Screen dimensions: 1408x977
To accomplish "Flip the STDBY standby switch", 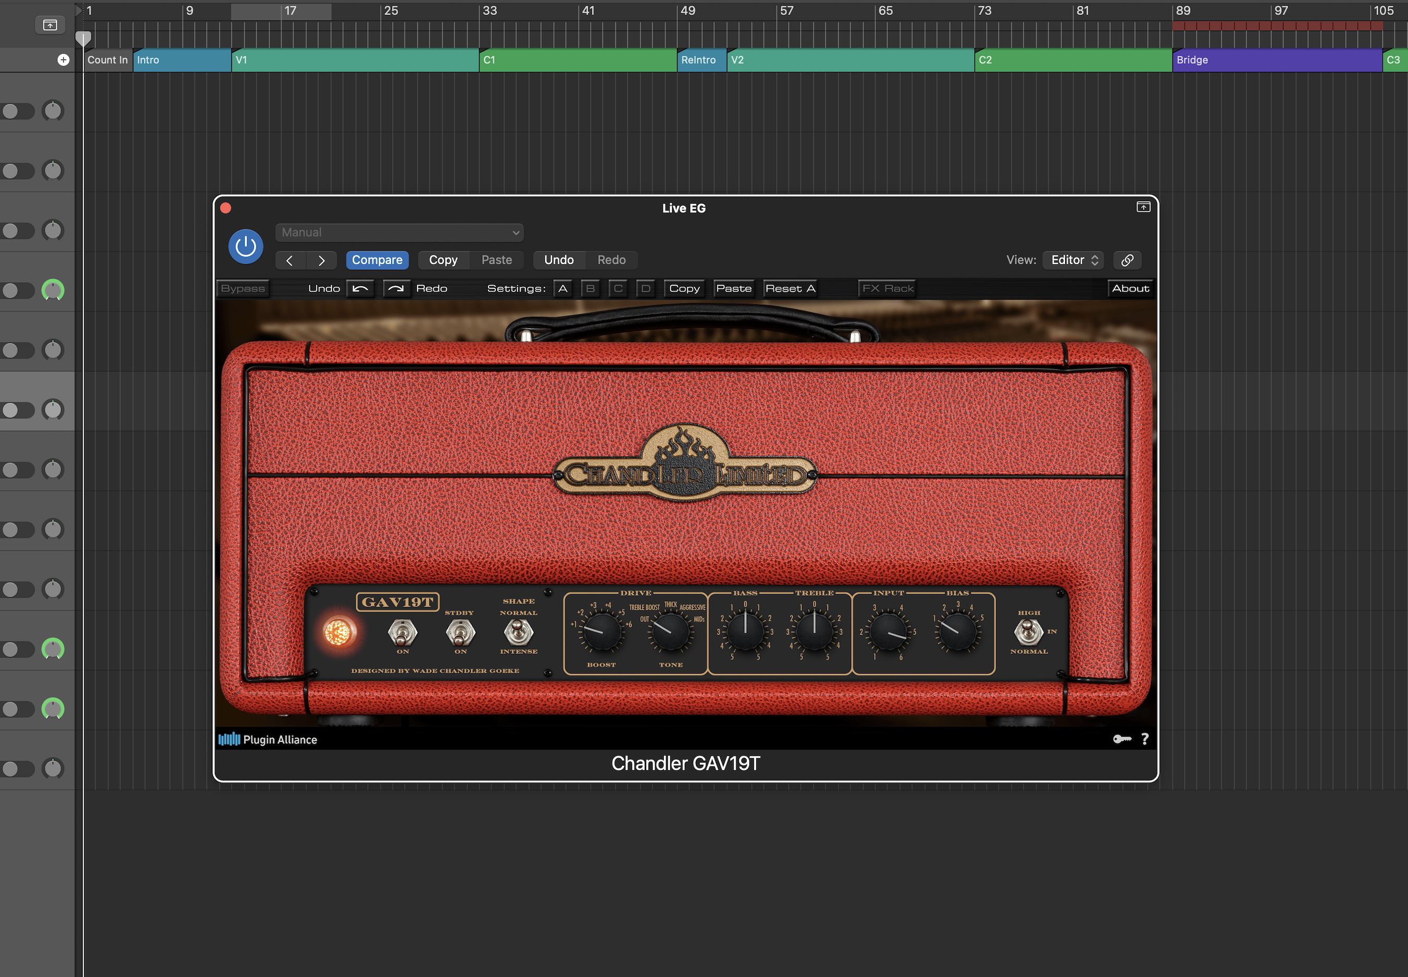I will point(460,632).
